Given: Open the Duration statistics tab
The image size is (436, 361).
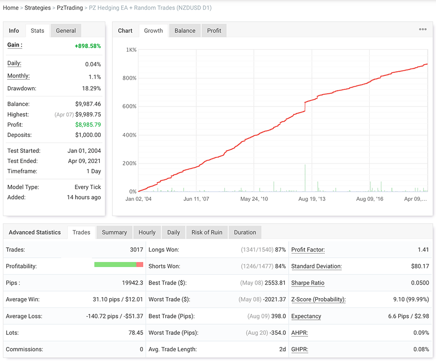Looking at the screenshot, I should [245, 232].
